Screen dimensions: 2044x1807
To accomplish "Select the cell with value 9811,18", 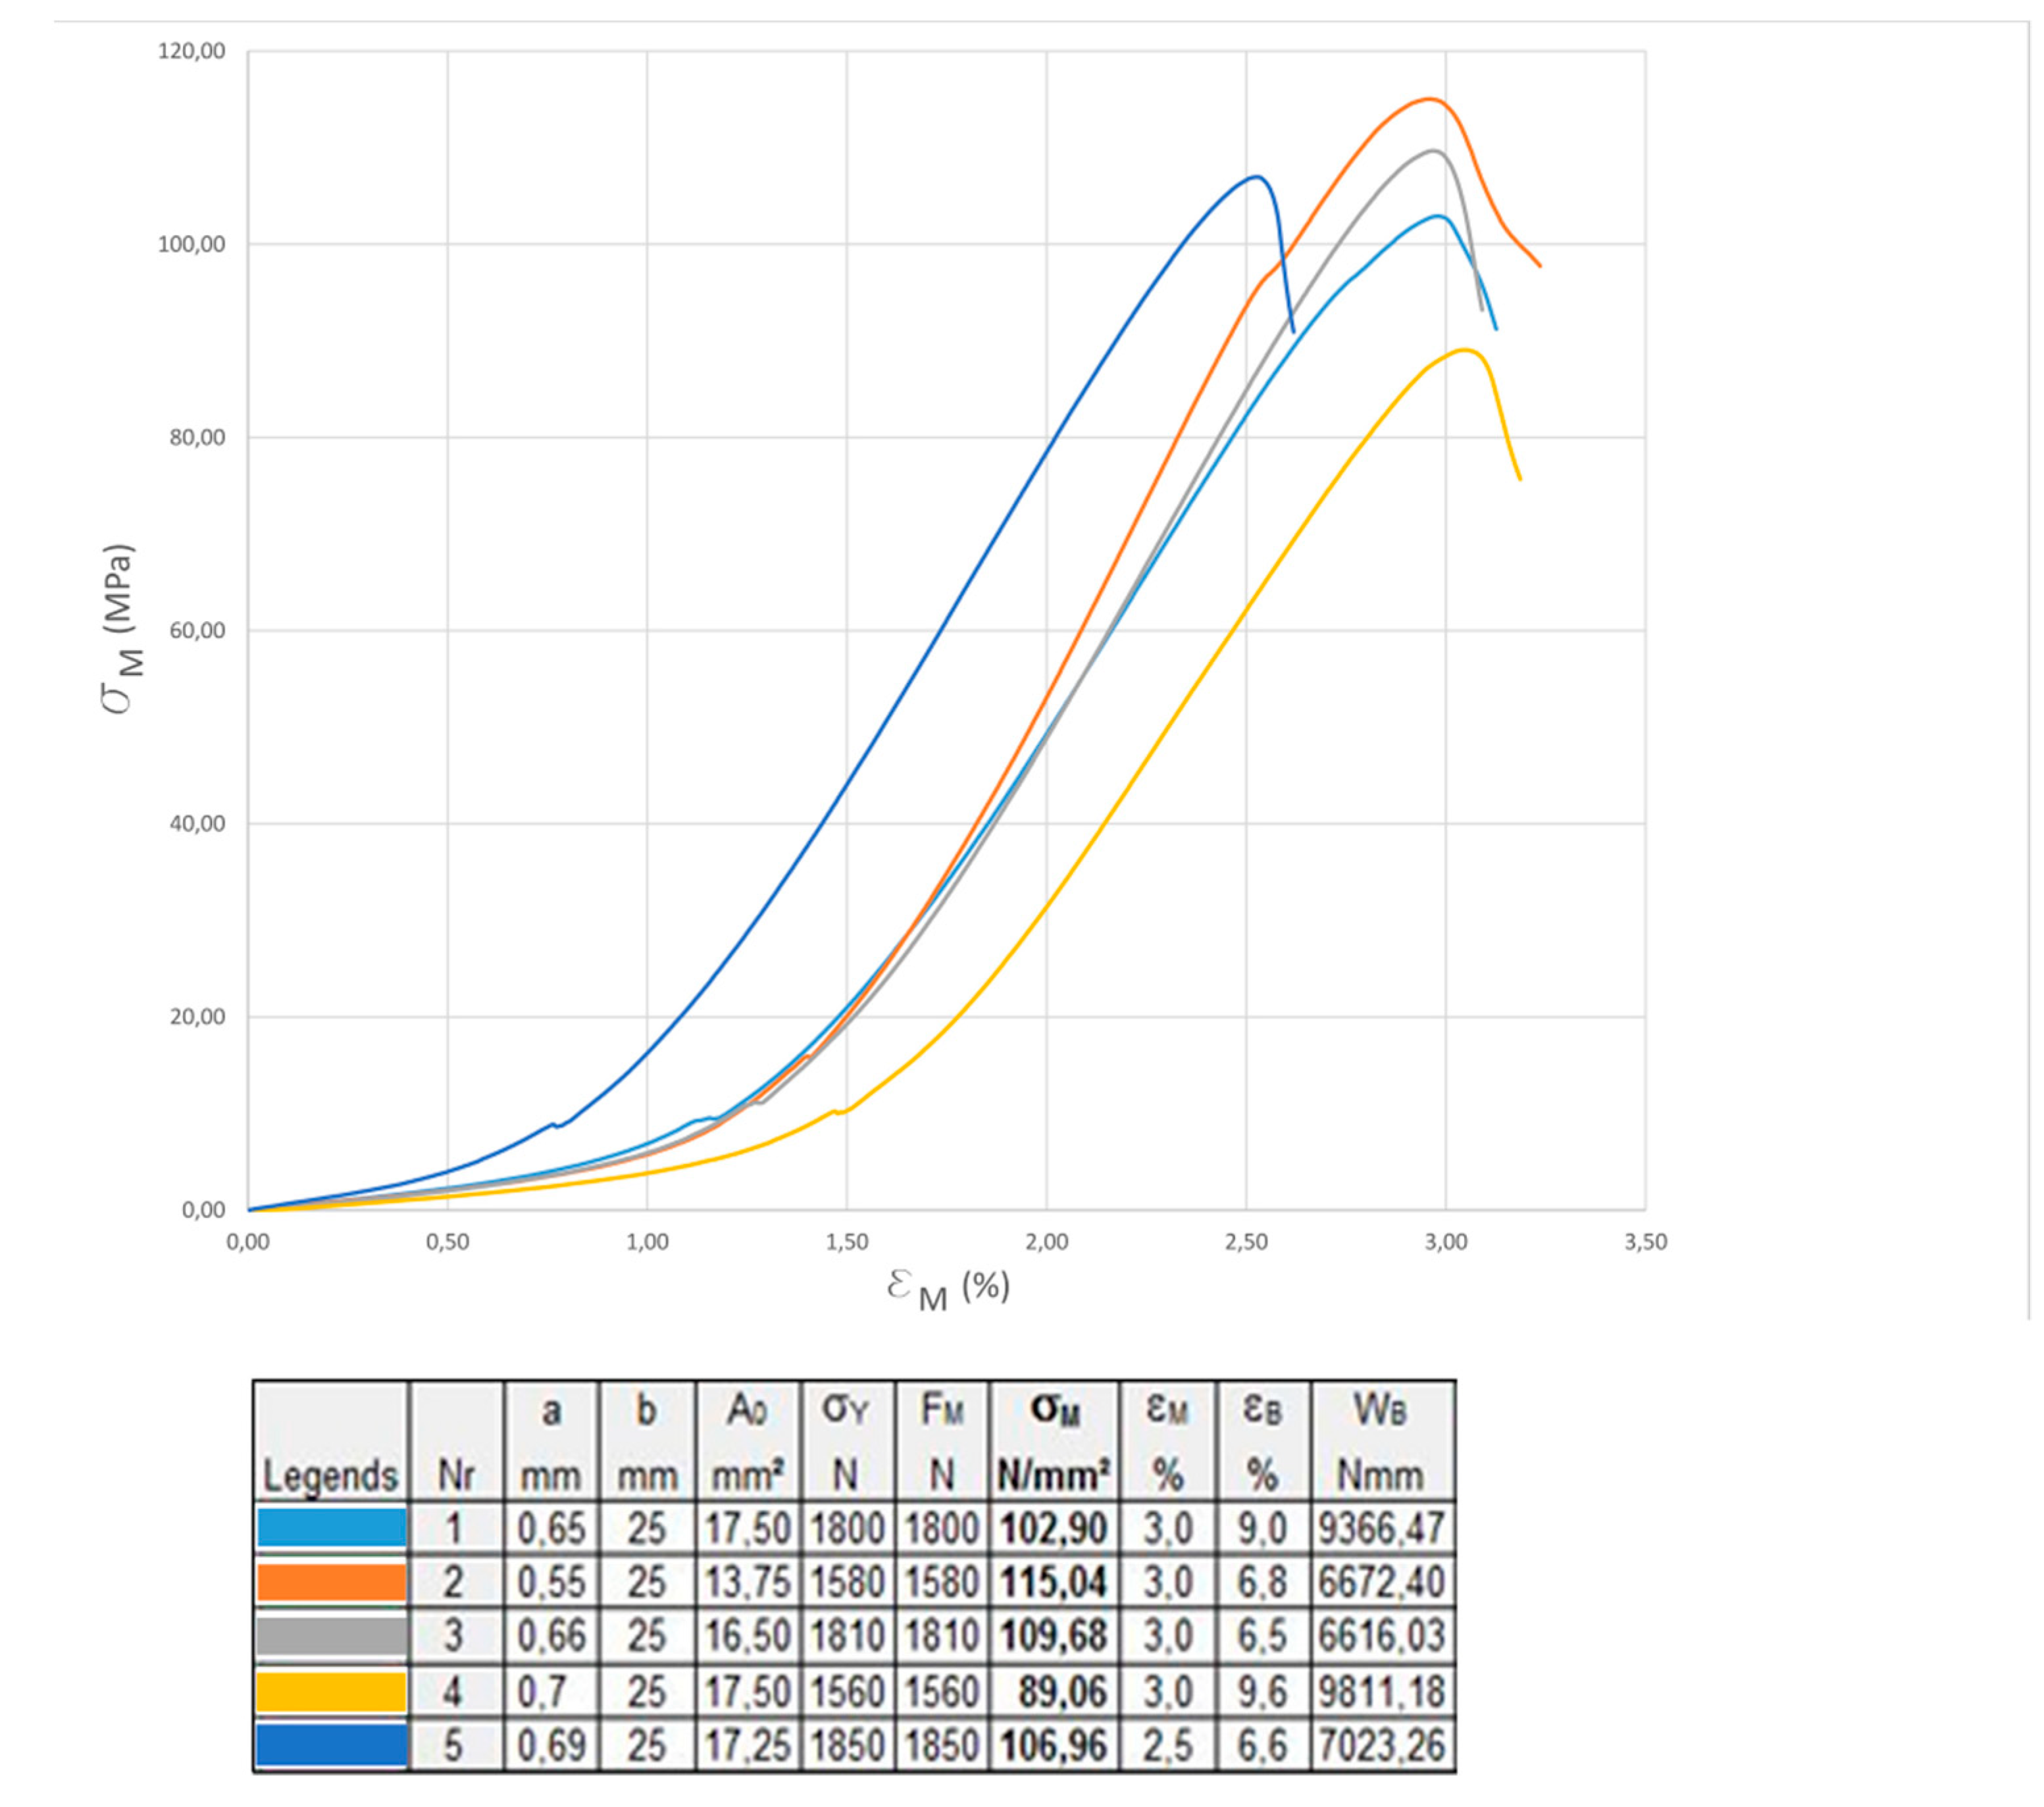I will click(x=1381, y=1692).
